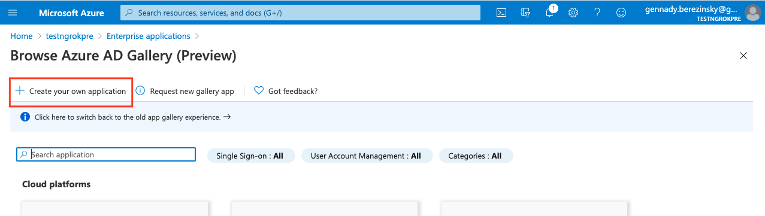Click the magnifier icon in Search application box
The height and width of the screenshot is (216, 765).
point(24,154)
